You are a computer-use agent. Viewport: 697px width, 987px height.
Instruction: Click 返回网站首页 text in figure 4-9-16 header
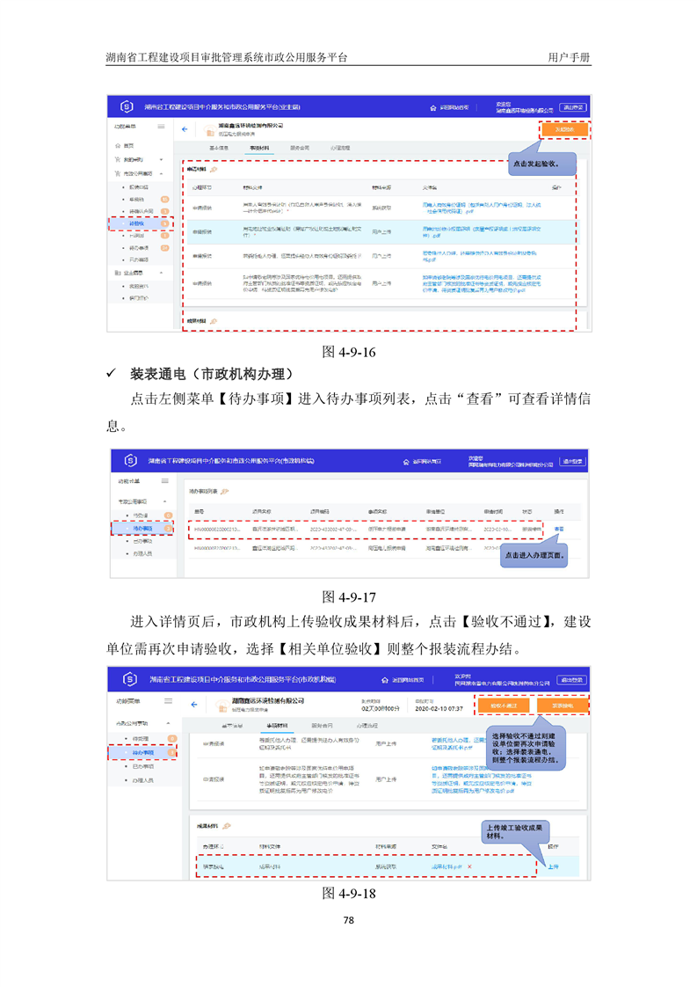pos(454,108)
